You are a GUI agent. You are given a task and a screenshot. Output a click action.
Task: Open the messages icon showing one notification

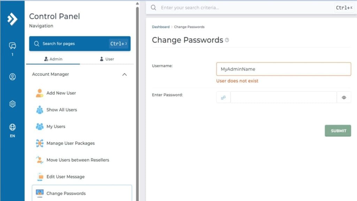coord(12,46)
